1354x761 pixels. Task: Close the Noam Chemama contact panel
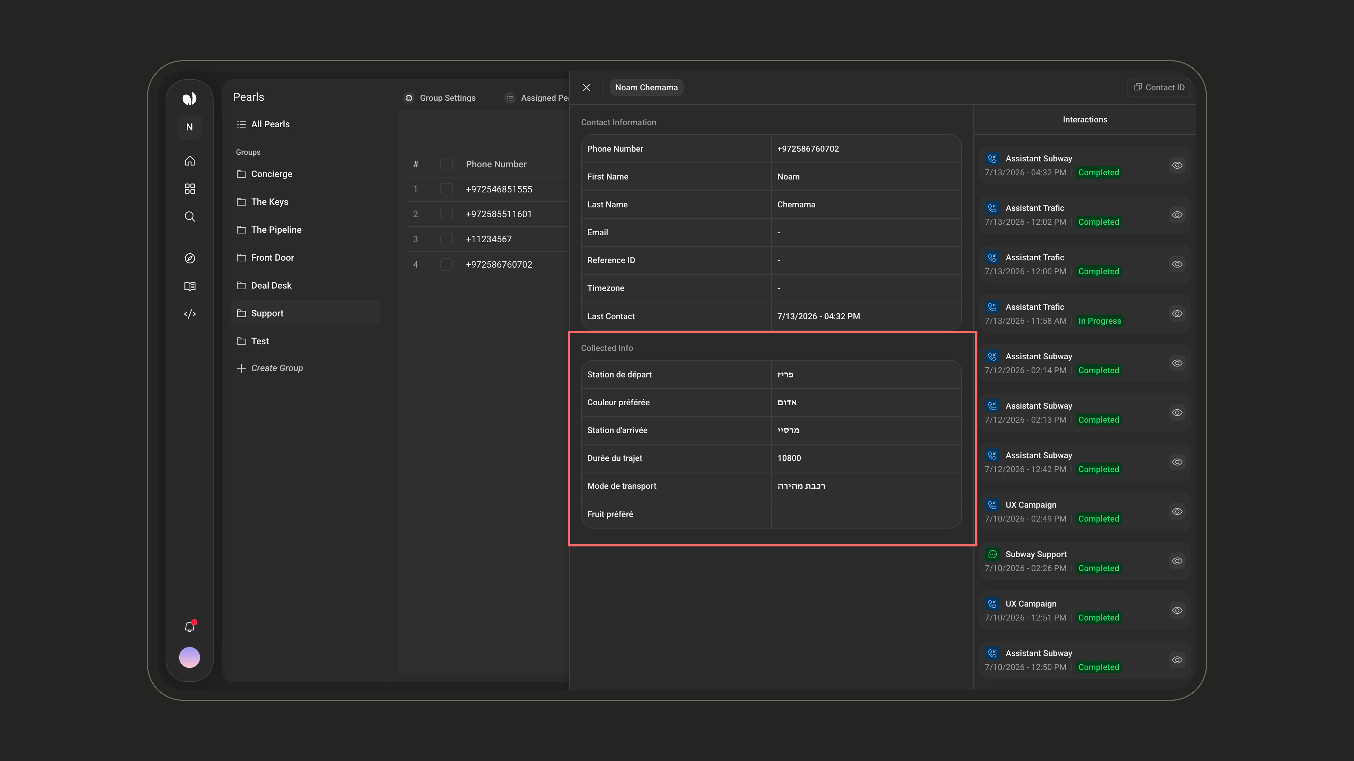coord(587,88)
